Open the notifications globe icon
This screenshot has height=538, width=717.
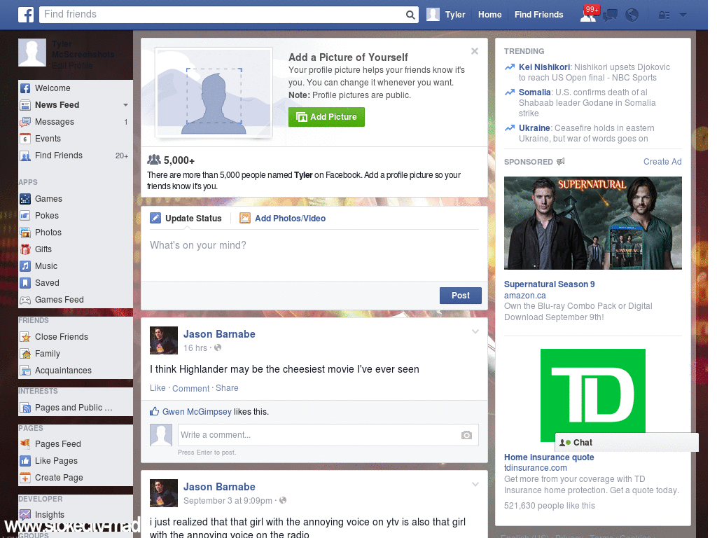pos(632,15)
